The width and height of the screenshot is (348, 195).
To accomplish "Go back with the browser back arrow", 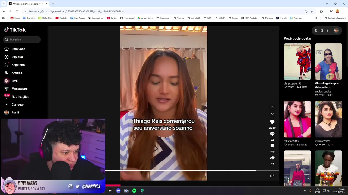I will pyautogui.click(x=4, y=11).
